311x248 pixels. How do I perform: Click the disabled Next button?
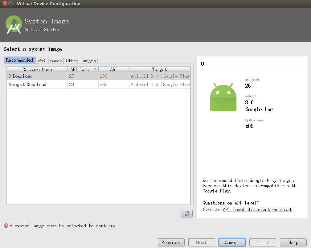coord(202,242)
